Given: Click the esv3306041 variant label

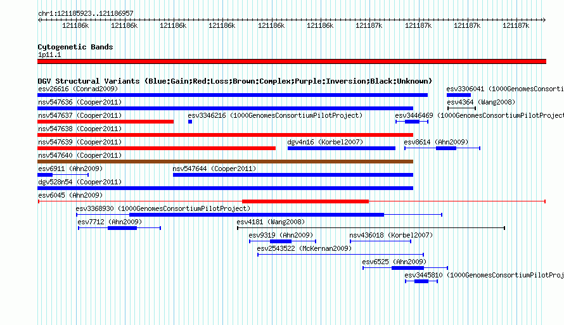Looking at the screenshot, I should (x=505, y=89).
